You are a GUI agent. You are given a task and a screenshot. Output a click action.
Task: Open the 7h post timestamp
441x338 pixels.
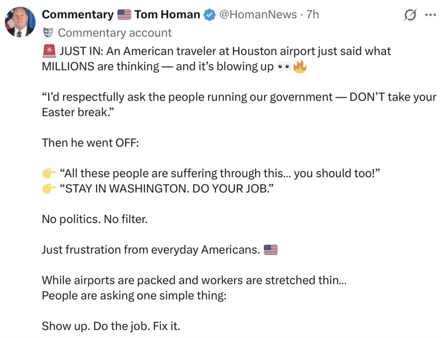(313, 15)
